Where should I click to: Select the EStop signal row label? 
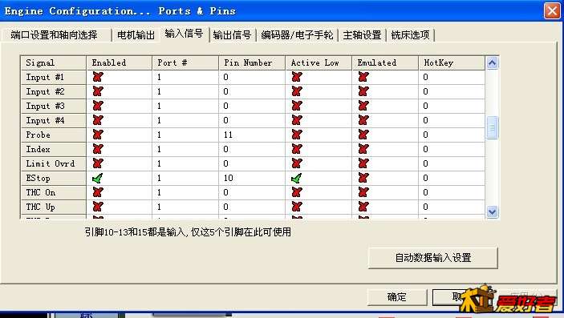53,178
